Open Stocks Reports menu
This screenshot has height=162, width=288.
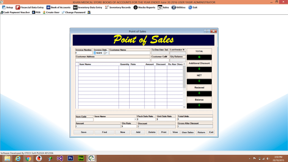point(144,7)
